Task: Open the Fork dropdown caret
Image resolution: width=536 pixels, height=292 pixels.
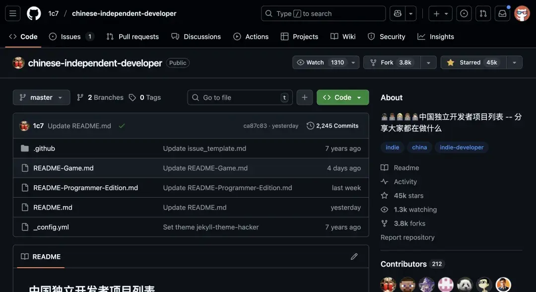Action: (x=428, y=62)
